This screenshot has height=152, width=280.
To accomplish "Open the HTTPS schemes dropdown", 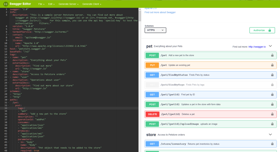I will tap(155, 30).
